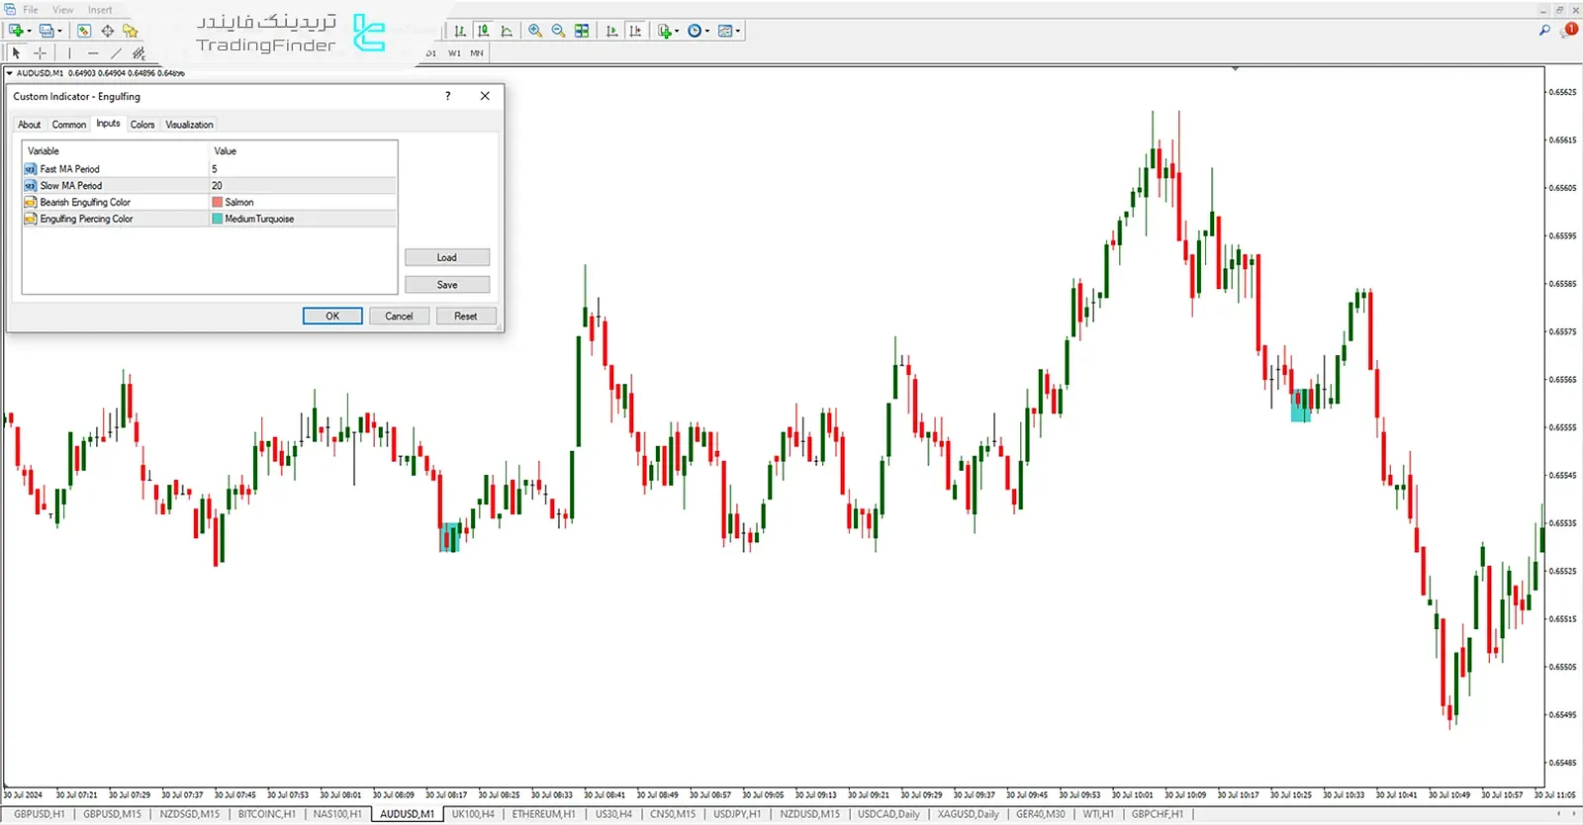Image resolution: width=1583 pixels, height=825 pixels.
Task: Select the Fast MA Period value field
Action: coord(303,169)
